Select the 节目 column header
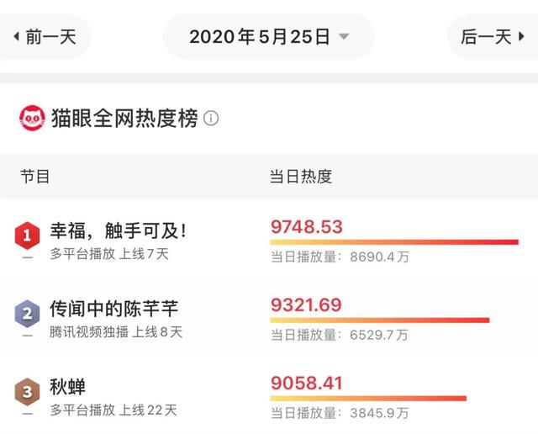 [34, 177]
